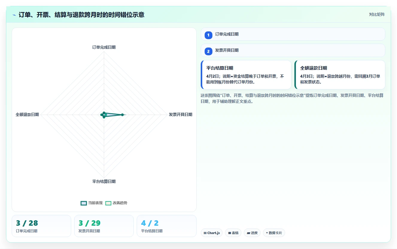Click the 数据卡片 tag chip
This screenshot has width=397, height=249.
pyautogui.click(x=274, y=233)
